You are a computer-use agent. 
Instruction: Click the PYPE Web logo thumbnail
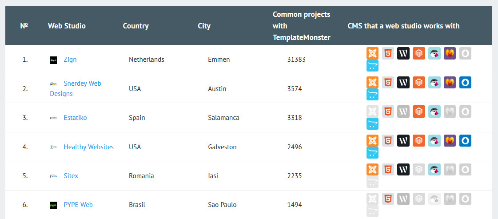coord(53,205)
